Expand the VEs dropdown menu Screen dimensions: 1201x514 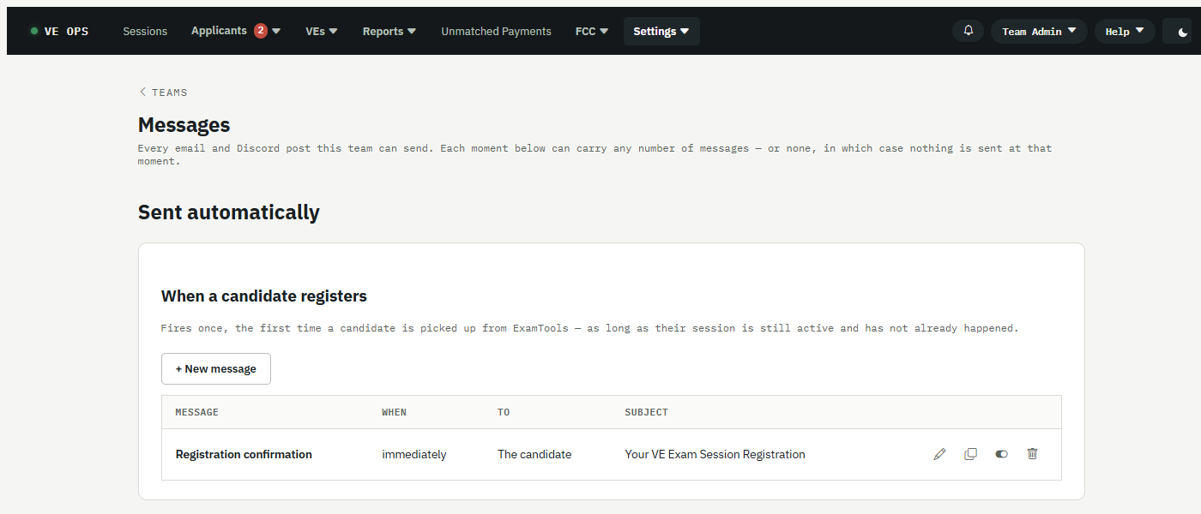(x=322, y=31)
